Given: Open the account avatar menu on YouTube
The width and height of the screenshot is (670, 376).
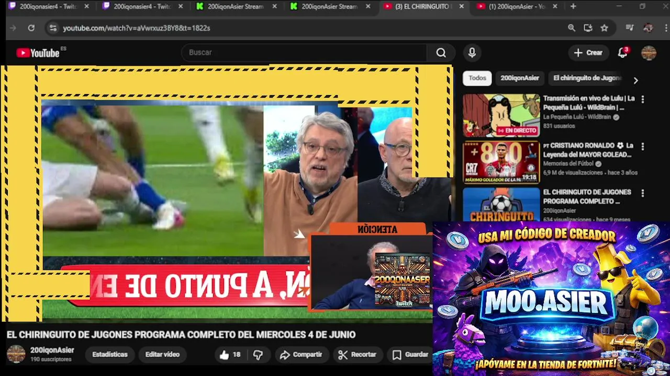Looking at the screenshot, I should (x=649, y=53).
